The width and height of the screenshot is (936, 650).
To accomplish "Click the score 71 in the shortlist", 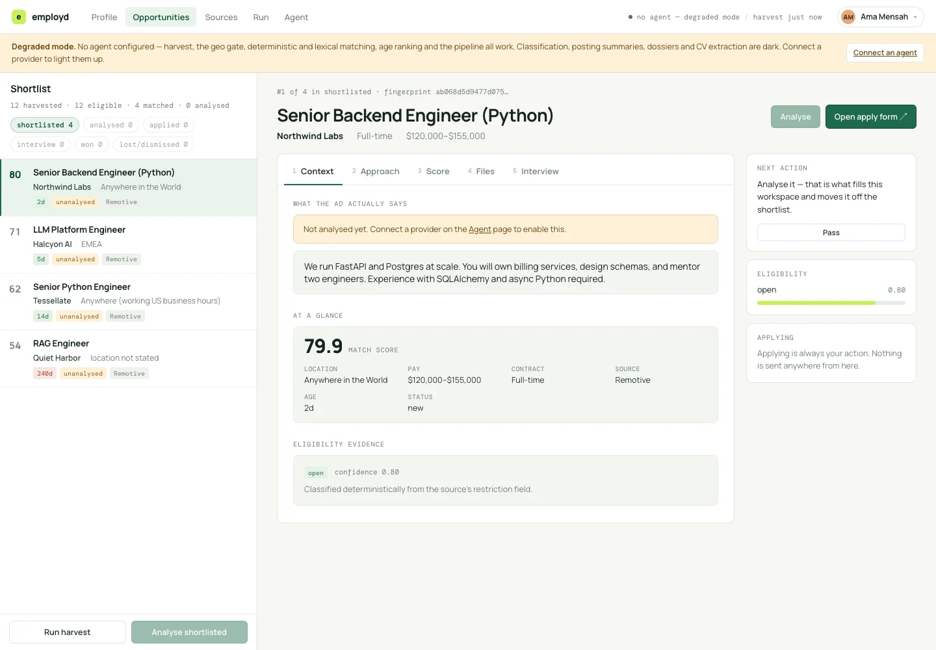I will click(x=15, y=232).
